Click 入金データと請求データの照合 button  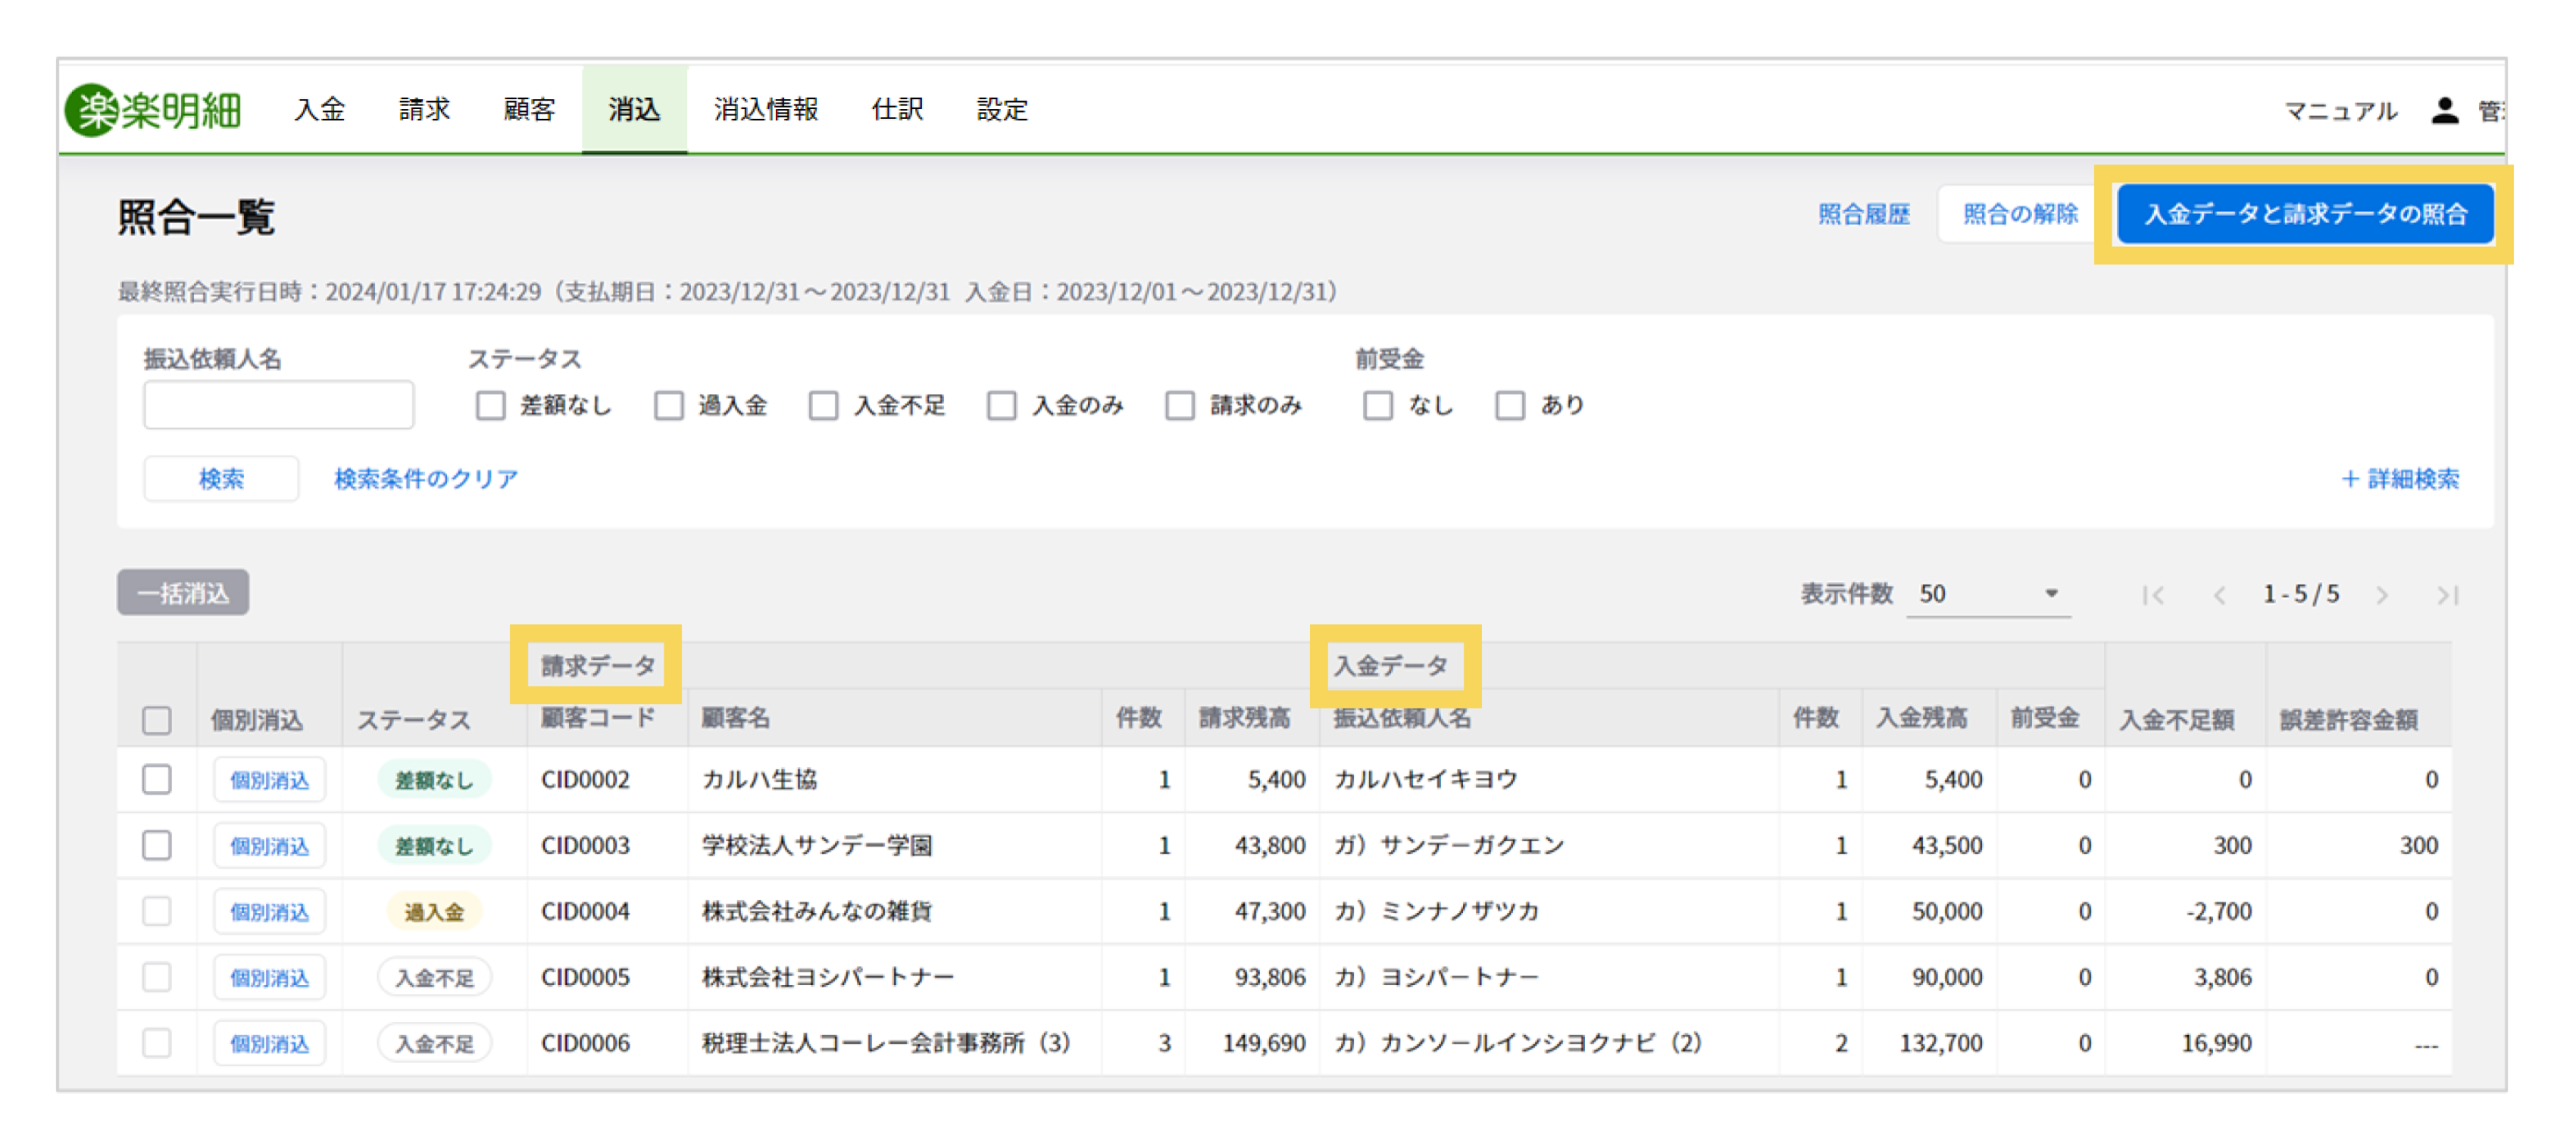[2305, 214]
